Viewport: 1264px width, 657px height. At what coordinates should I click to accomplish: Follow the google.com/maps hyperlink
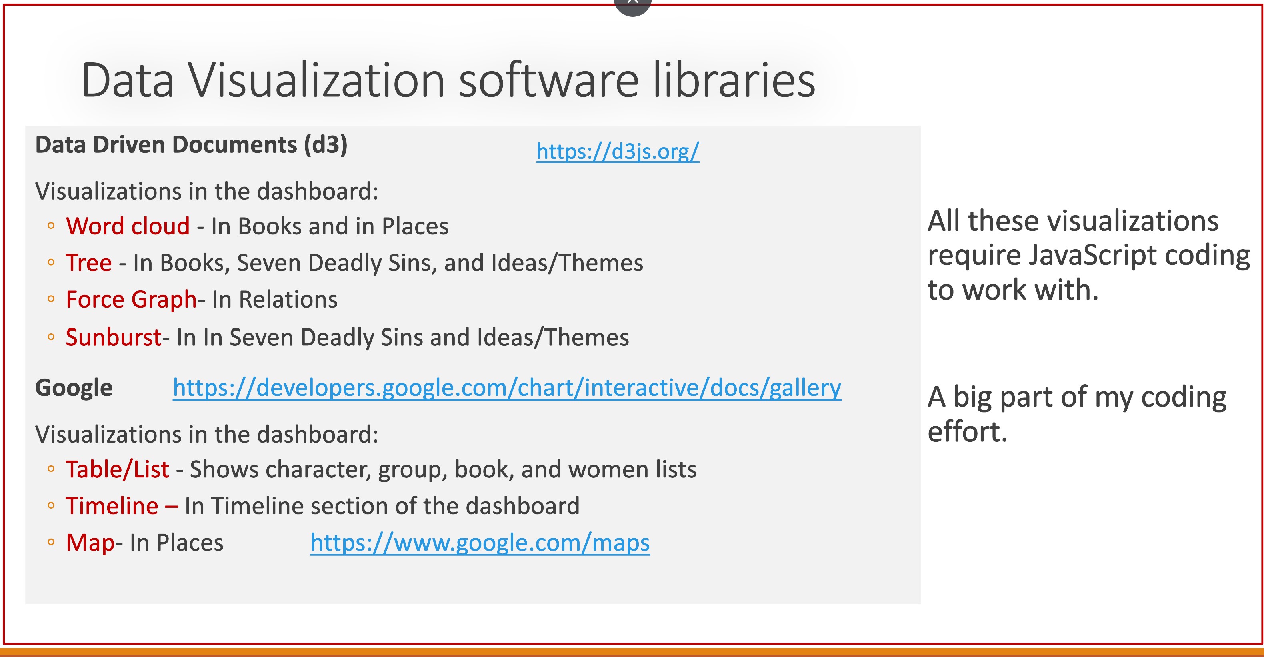tap(480, 543)
